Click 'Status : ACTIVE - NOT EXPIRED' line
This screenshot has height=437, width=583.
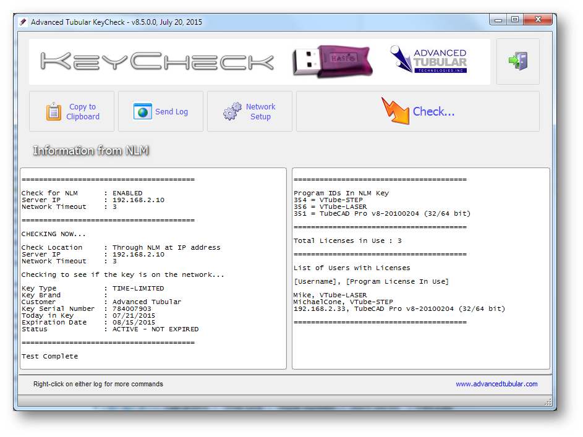(110, 329)
